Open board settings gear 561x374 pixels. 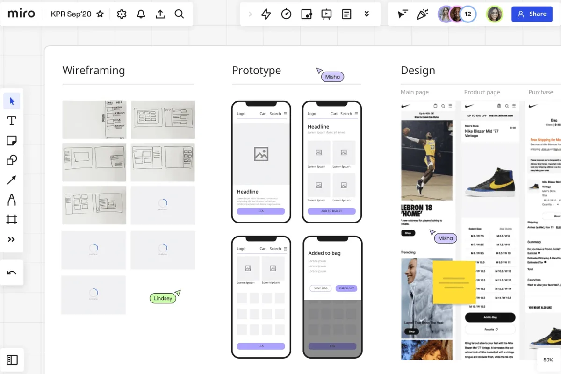[122, 14]
